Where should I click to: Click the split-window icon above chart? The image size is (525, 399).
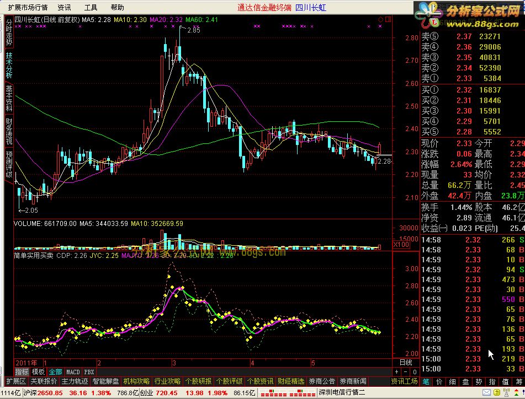388,20
